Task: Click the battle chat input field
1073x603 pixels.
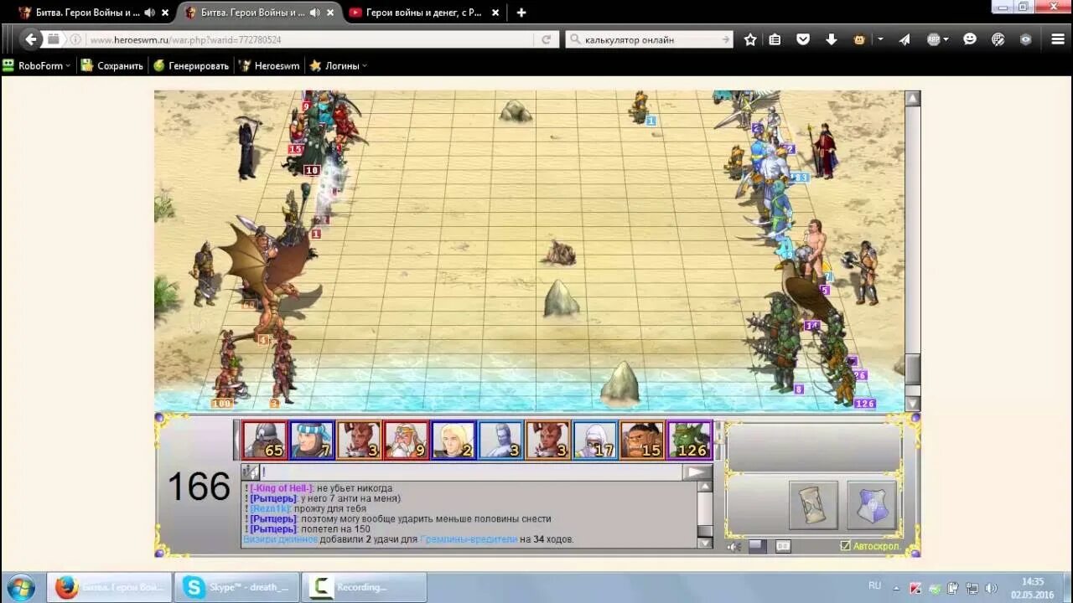Action: pyautogui.click(x=471, y=472)
